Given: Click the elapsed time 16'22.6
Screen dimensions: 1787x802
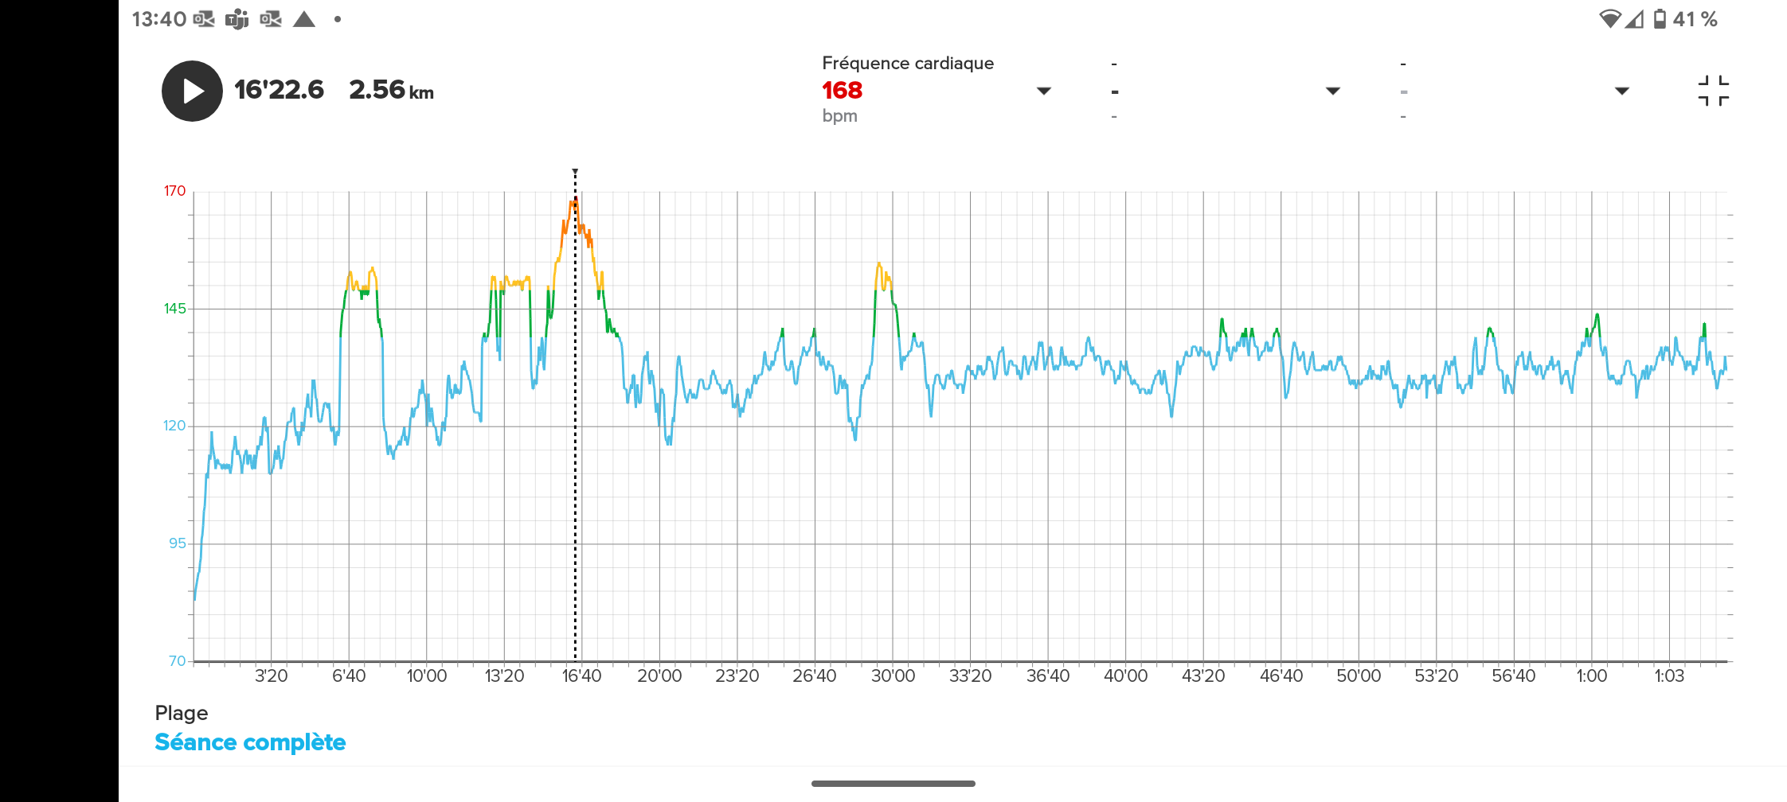Looking at the screenshot, I should click(279, 90).
